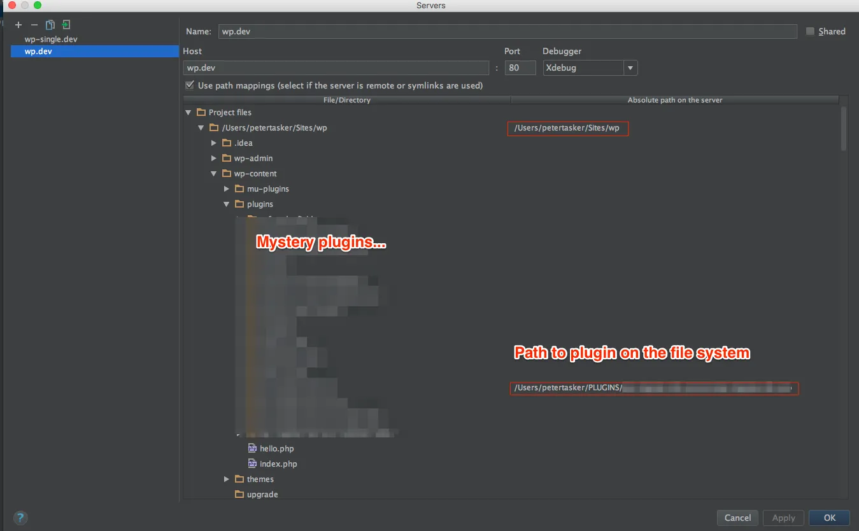This screenshot has height=531, width=859.
Task: Click the upgrade folder icon
Action: click(239, 494)
